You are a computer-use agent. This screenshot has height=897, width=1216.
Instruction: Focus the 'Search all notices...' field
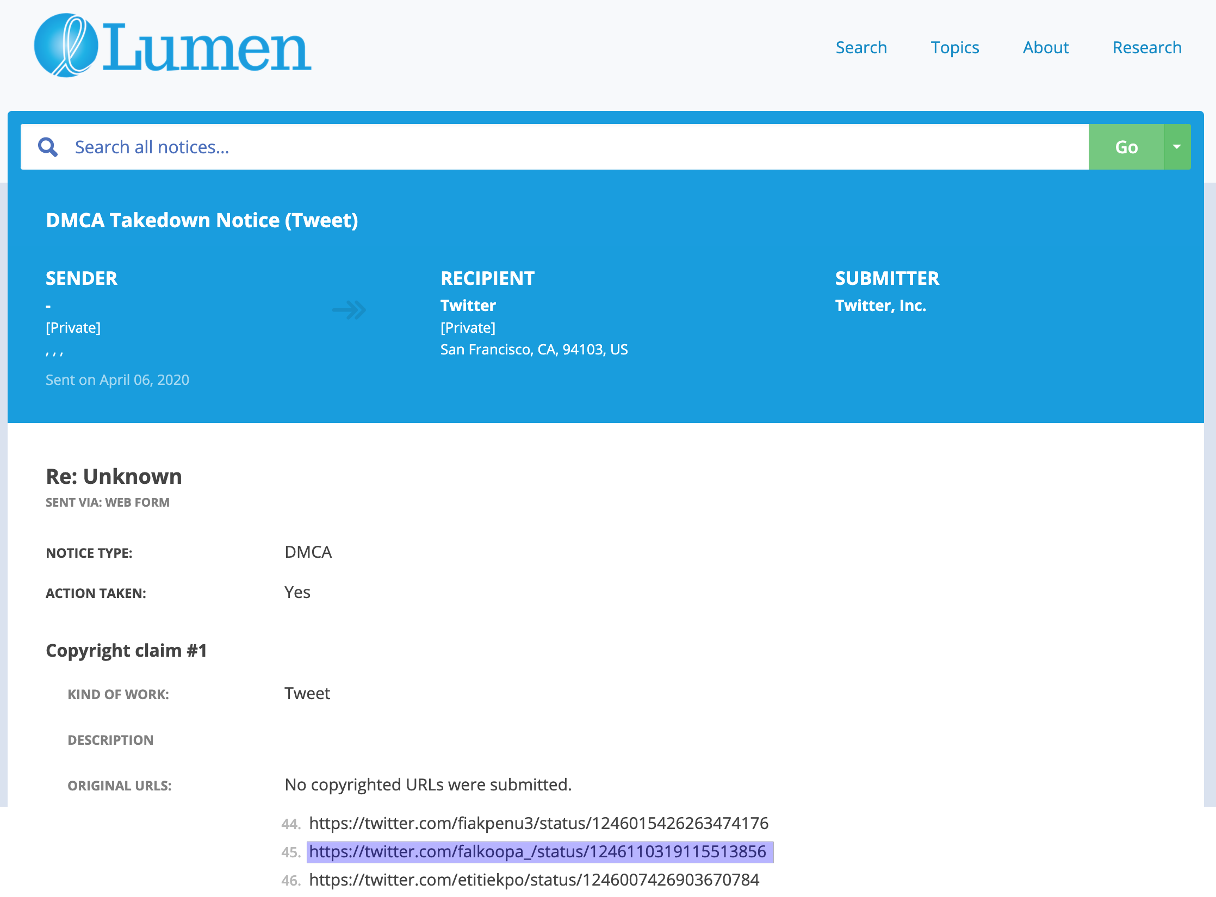554,147
